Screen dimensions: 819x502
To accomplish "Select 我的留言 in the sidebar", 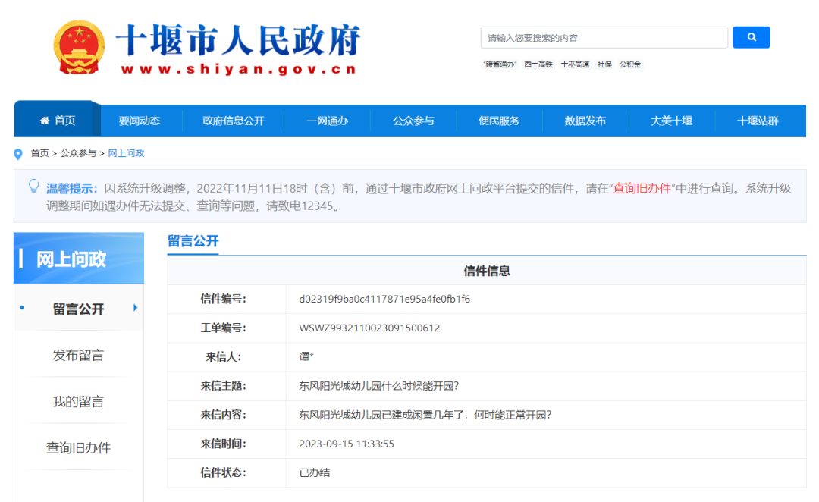I will tap(78, 402).
